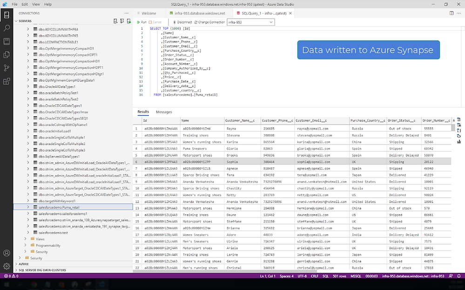Viewport: 465px width, 290px height.
Task: Click Ln 1, Col 1 in status bar
Action: click(268, 276)
